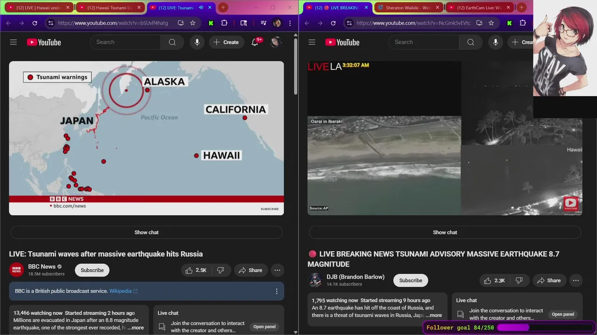The image size is (597, 335).
Task: Click left browser URL address field
Action: coord(113,23)
